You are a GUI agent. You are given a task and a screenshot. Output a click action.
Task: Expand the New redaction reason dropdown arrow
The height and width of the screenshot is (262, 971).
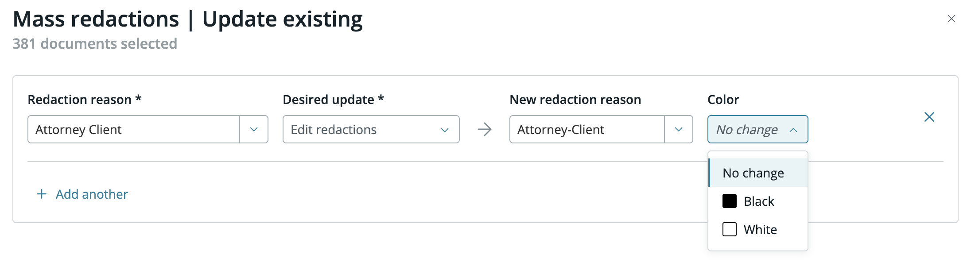point(678,129)
